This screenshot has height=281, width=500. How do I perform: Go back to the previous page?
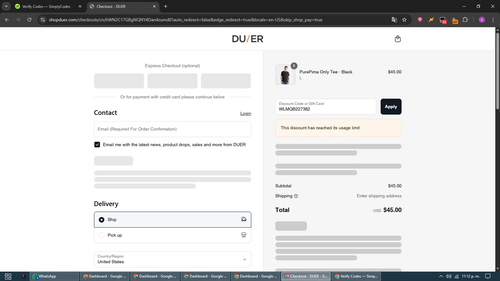[7, 20]
